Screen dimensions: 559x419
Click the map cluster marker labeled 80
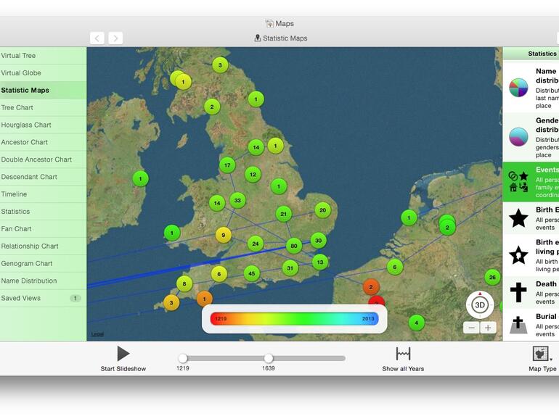[x=294, y=246]
